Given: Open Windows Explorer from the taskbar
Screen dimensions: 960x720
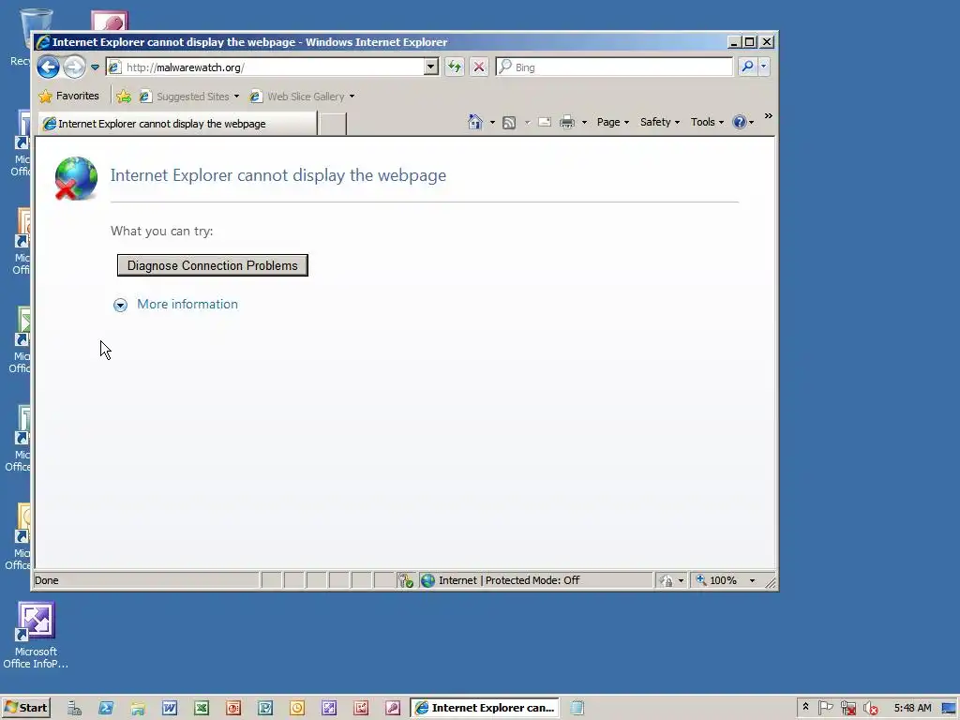Looking at the screenshot, I should (138, 709).
